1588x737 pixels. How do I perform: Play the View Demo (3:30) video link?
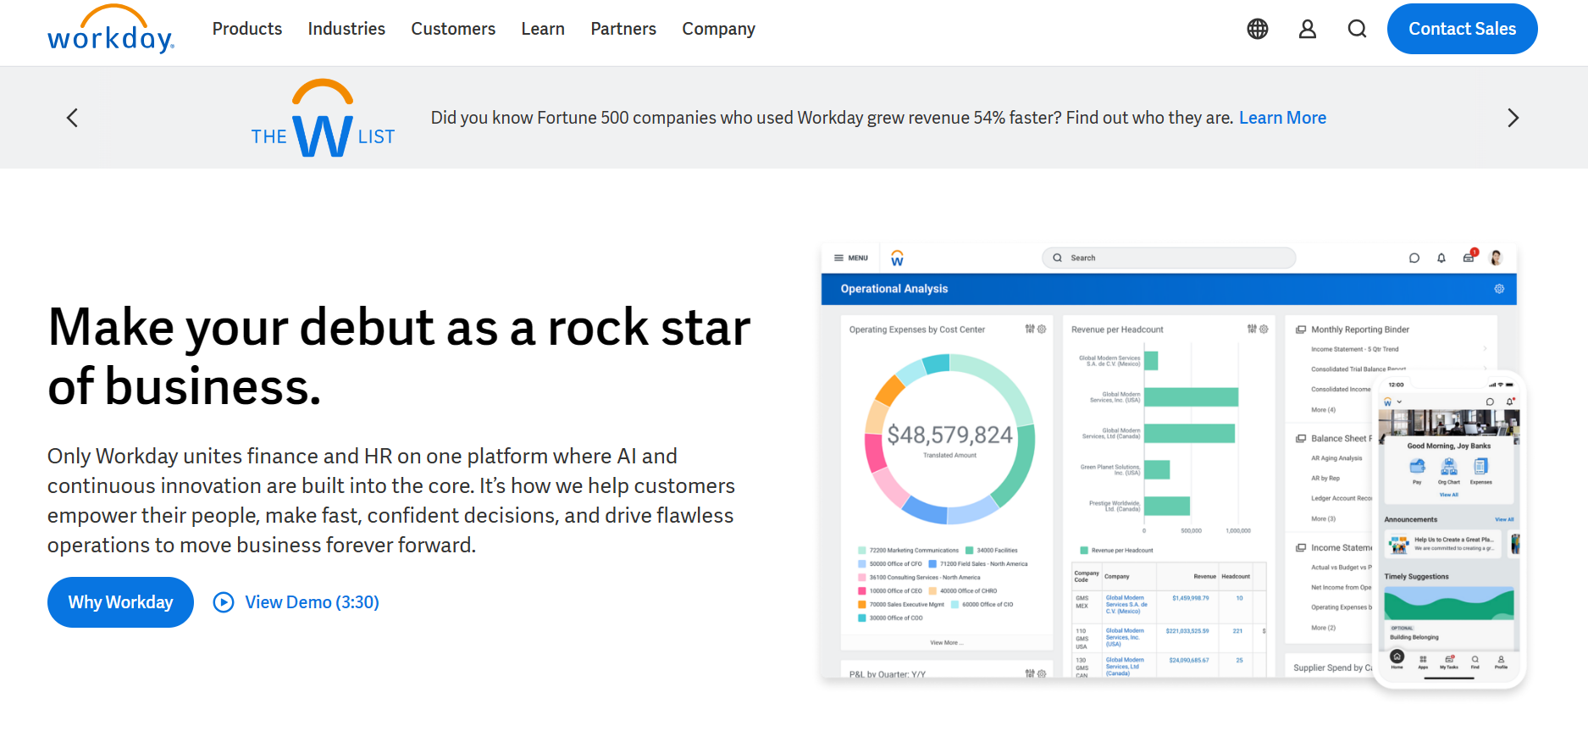click(x=296, y=602)
